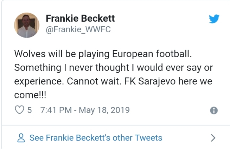Like the tweet with the heart icon
This screenshot has width=230, height=149.
[x=19, y=110]
